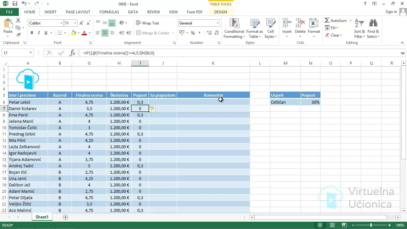The width and height of the screenshot is (407, 229).
Task: Switch to the PAGE LAYOUT tab
Action: [78, 12]
